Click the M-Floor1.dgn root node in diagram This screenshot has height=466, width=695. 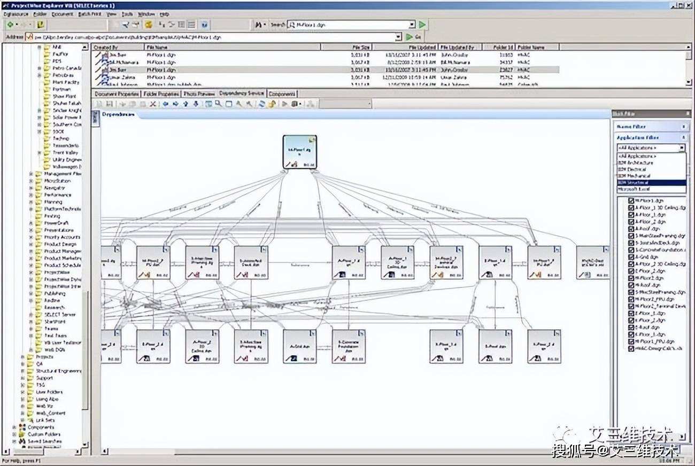coord(299,152)
